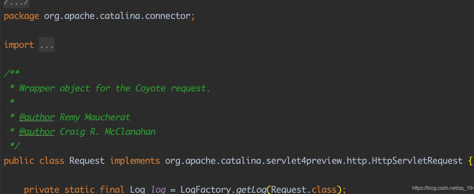Click the implements keyword
The image size is (474, 194).
(x=135, y=161)
